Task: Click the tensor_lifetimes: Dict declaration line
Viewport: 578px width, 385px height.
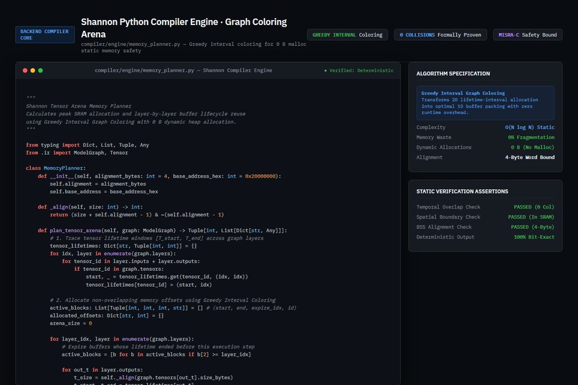Action: click(x=123, y=246)
